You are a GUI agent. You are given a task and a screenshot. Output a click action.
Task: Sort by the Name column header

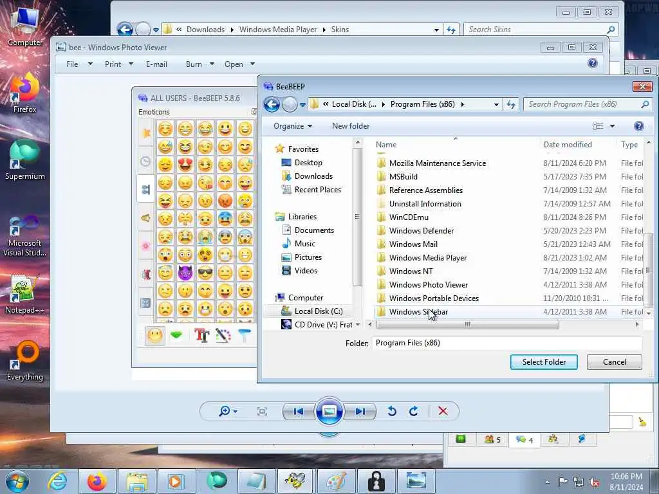tap(386, 145)
